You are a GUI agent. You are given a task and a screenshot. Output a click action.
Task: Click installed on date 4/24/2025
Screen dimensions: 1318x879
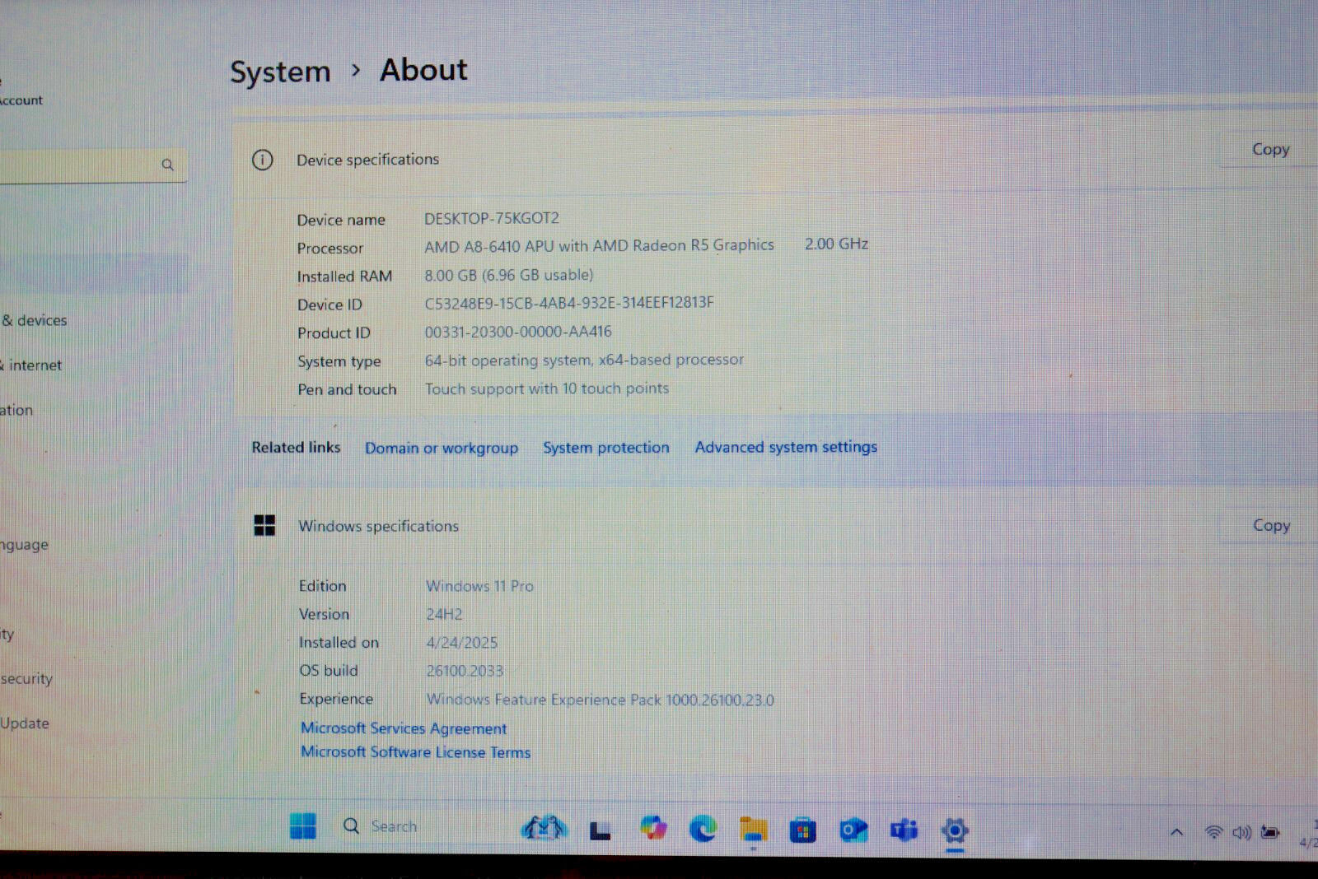tap(461, 643)
